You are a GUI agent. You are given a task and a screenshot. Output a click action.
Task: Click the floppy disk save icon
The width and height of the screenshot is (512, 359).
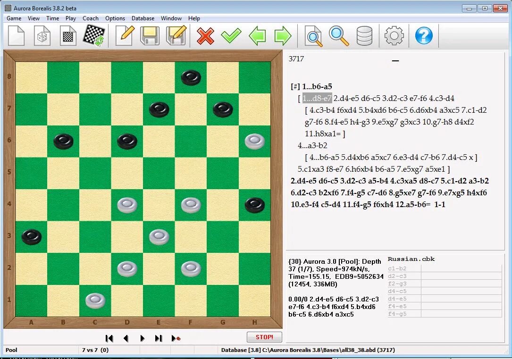[x=150, y=35]
